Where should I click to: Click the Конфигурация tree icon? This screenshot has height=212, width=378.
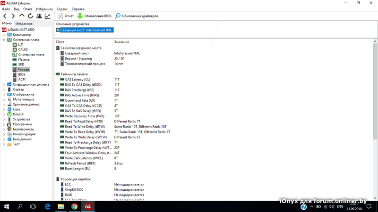pyautogui.click(x=9, y=134)
